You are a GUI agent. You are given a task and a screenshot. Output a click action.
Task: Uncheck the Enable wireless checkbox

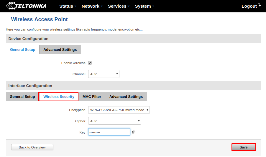pyautogui.click(x=90, y=63)
